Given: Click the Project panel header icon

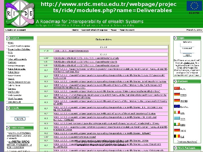Looking at the screenshot, I should 8,38.
